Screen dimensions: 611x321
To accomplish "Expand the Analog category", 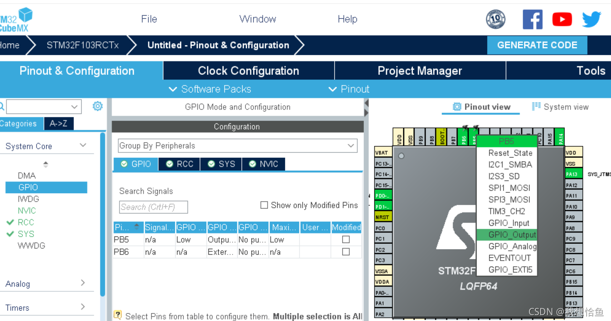I will click(83, 283).
